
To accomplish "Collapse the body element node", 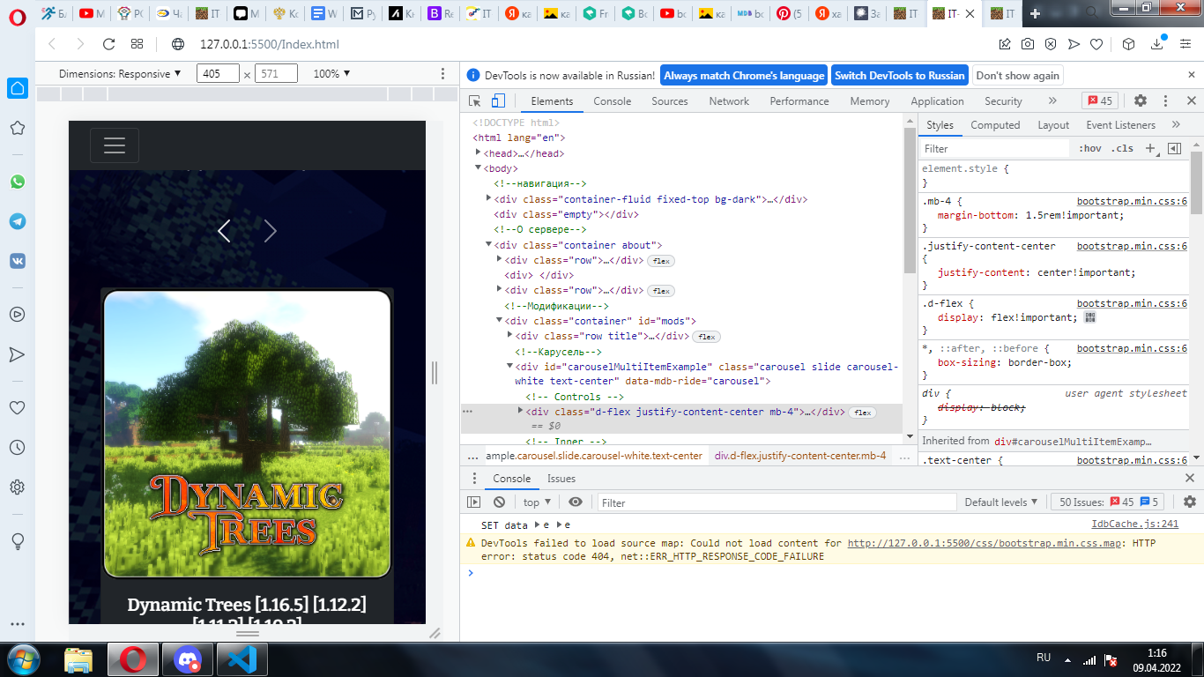I will coord(479,168).
